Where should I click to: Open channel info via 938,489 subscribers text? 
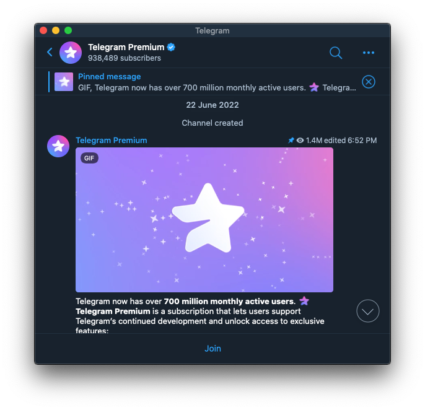125,58
